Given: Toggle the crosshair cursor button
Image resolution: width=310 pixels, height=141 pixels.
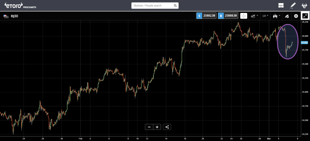Looking at the screenshot, I should point(244,16).
